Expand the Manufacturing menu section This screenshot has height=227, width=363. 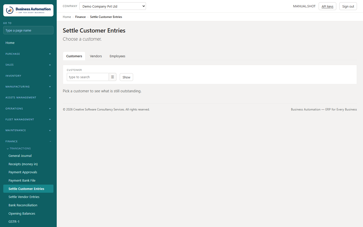point(28,87)
